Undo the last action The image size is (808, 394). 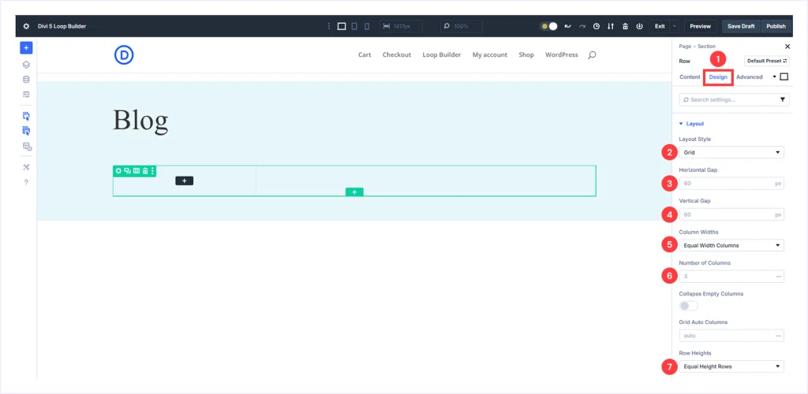568,26
